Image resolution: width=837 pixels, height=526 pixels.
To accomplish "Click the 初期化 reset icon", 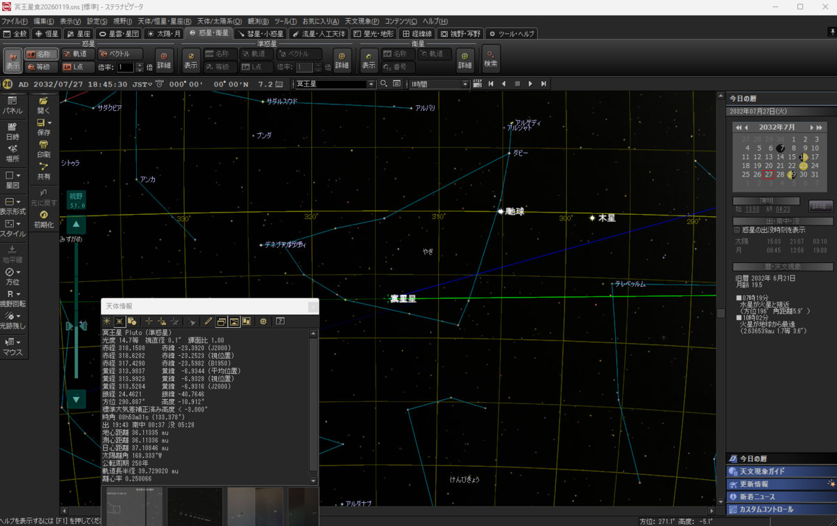I will coord(44,219).
